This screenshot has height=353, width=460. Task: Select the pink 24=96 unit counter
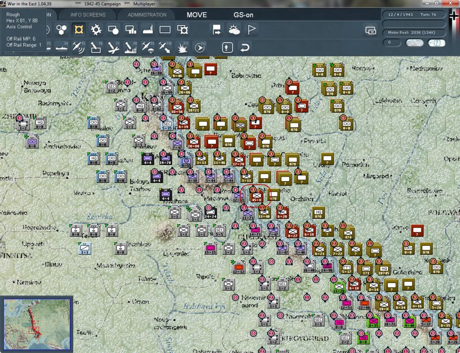[327, 266]
